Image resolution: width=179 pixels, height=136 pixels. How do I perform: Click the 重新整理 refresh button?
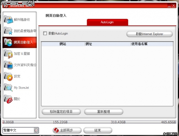click(x=104, y=112)
